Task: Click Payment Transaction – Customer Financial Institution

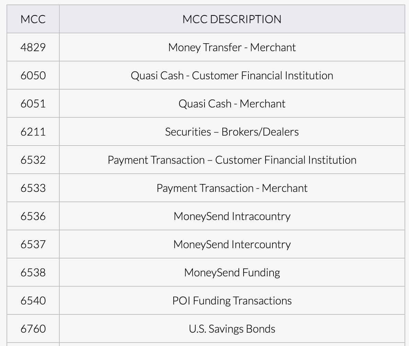Action: (x=232, y=160)
